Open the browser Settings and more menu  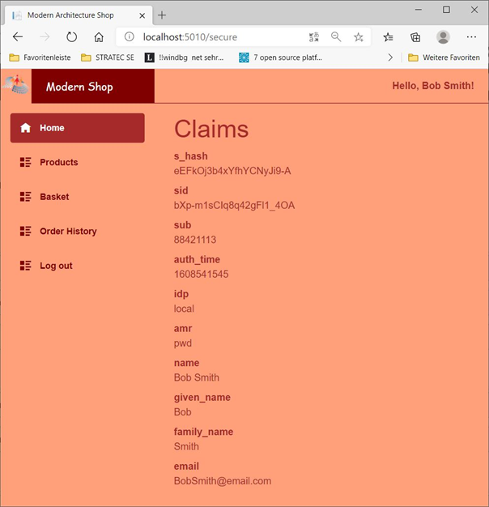coord(471,37)
